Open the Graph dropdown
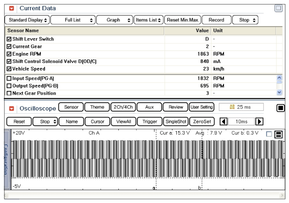The height and width of the screenshot is (203, 289). coord(114,20)
